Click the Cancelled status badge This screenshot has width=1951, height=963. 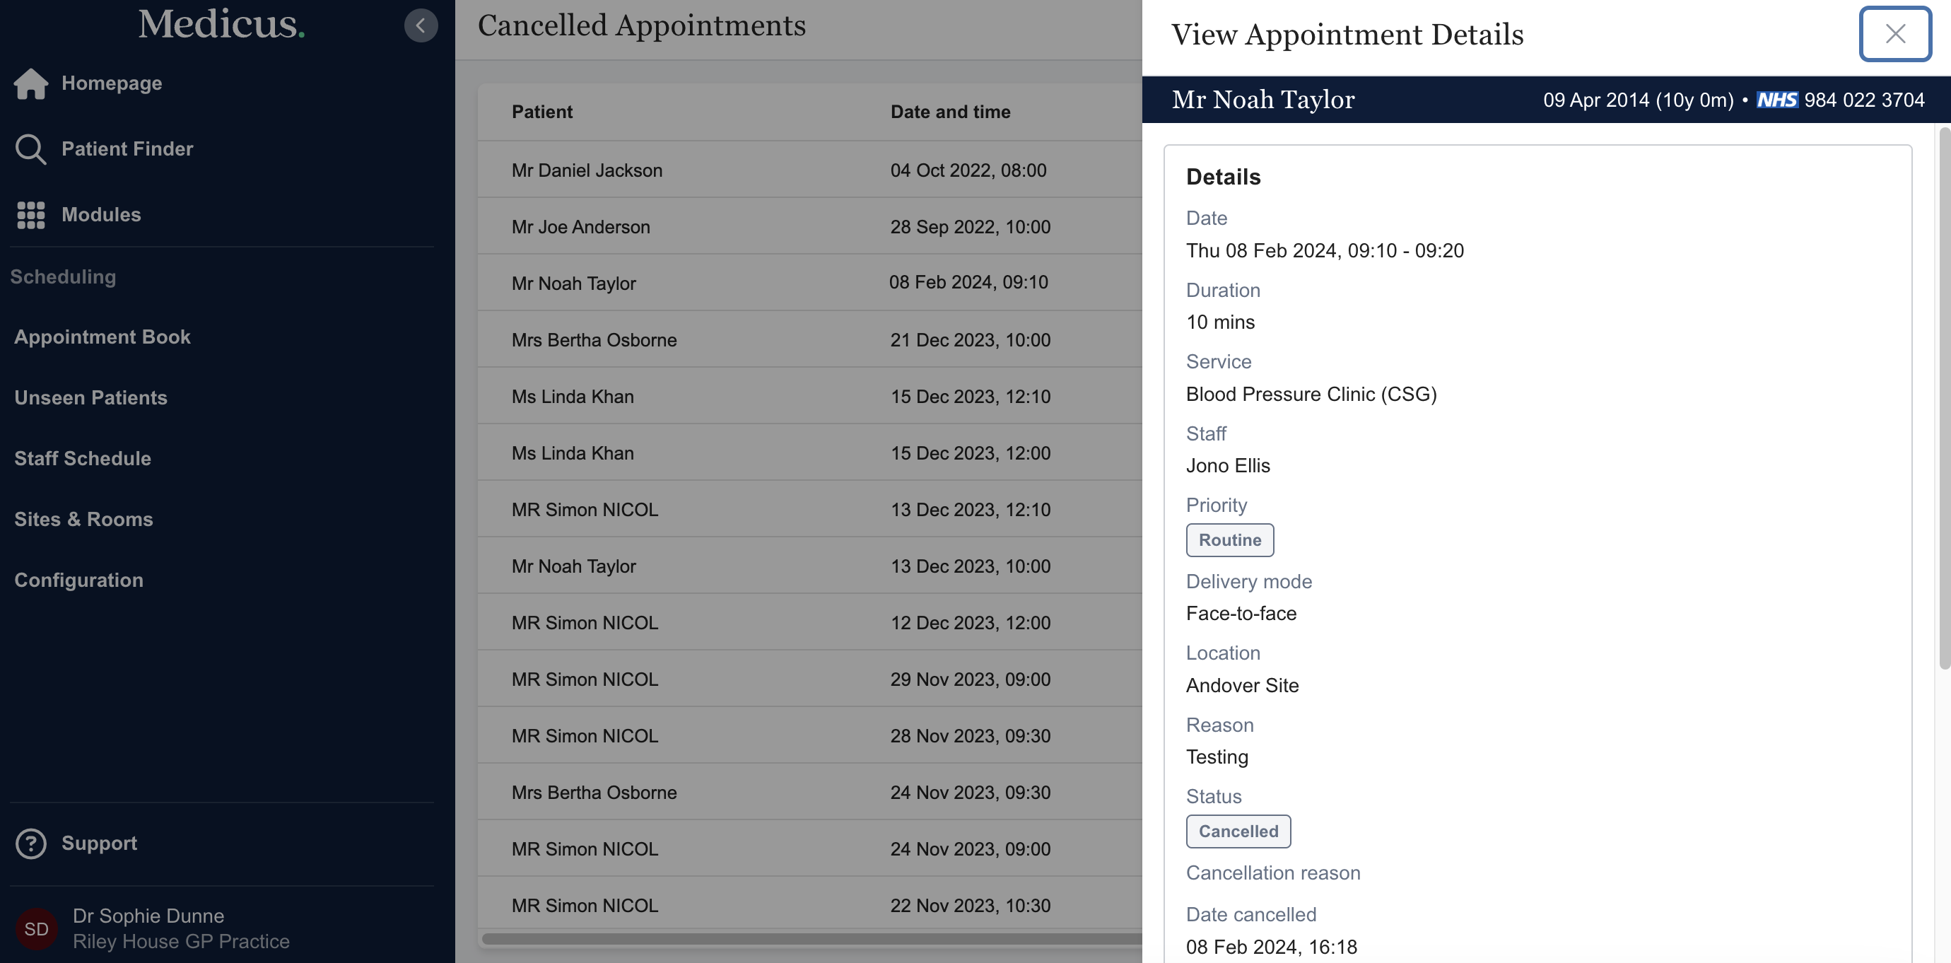coord(1238,831)
